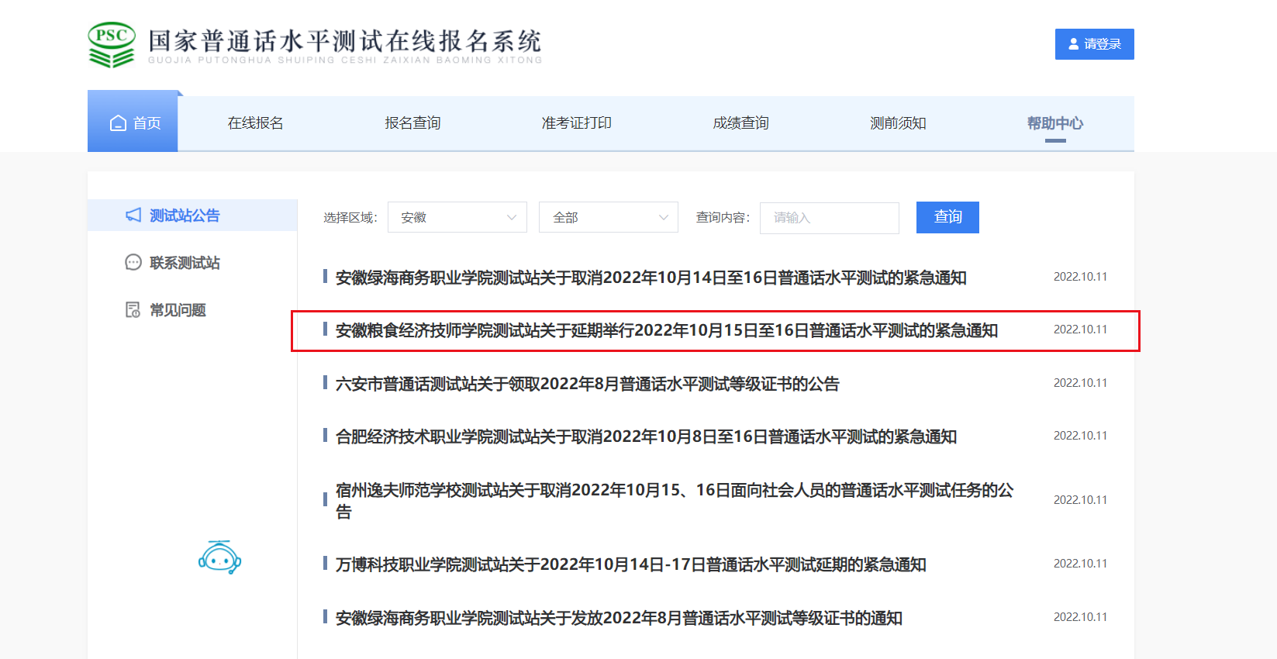Click the megaphone icon beside 测试站公告

133,216
